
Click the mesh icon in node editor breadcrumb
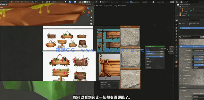coord(107,6)
